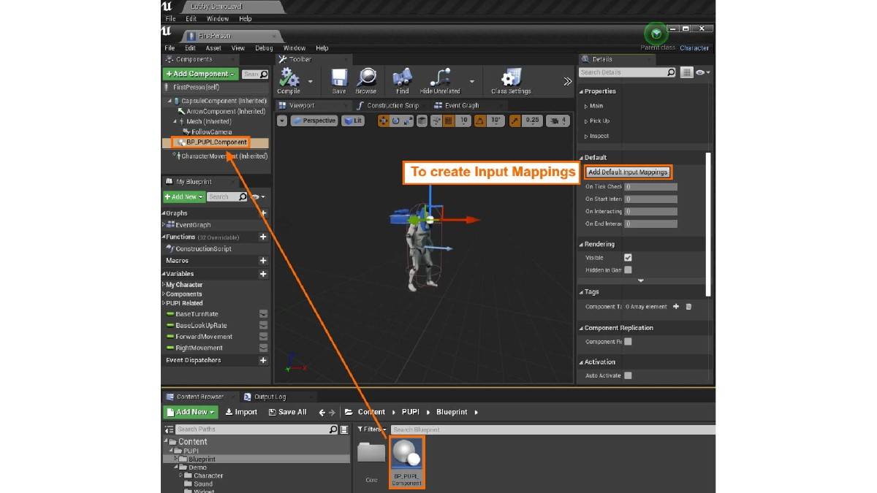Viewport: 877px width, 493px height.
Task: Add a new variable with the plus icon
Action: tap(263, 274)
